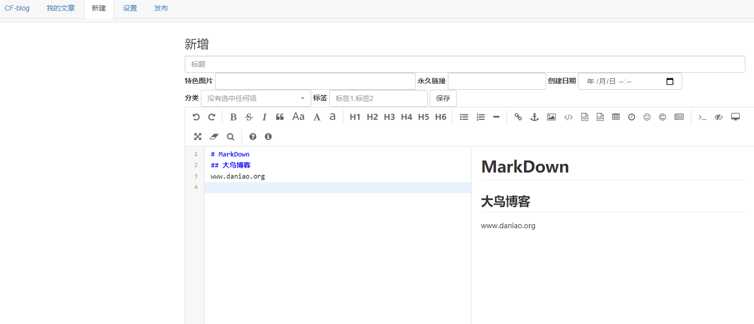Insert an image with the picture icon
The height and width of the screenshot is (324, 754).
pyautogui.click(x=551, y=117)
